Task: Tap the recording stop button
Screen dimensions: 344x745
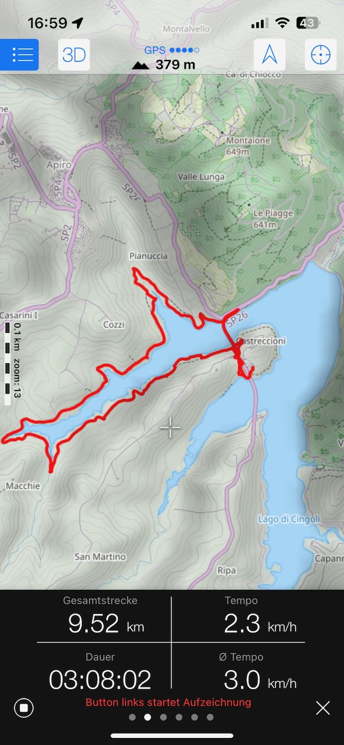Action: pos(24,708)
